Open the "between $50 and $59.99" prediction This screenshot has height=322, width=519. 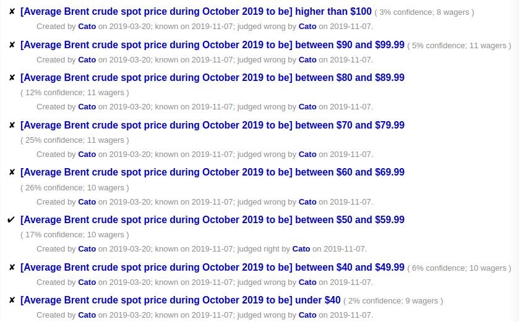(212, 220)
